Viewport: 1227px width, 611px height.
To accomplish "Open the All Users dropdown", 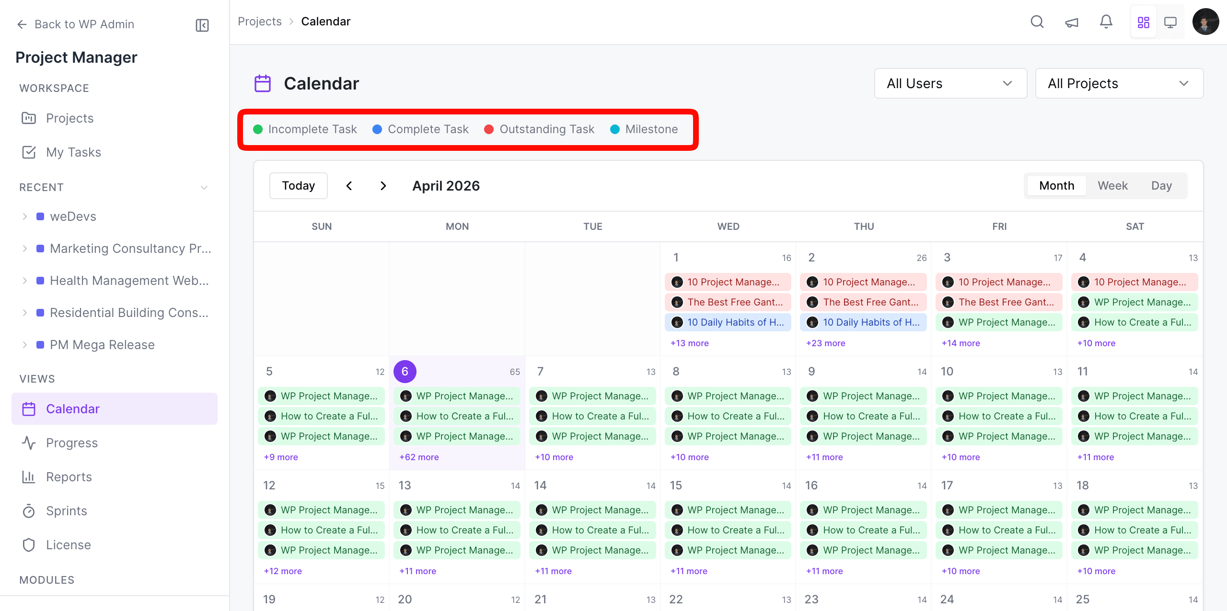I will tap(950, 83).
